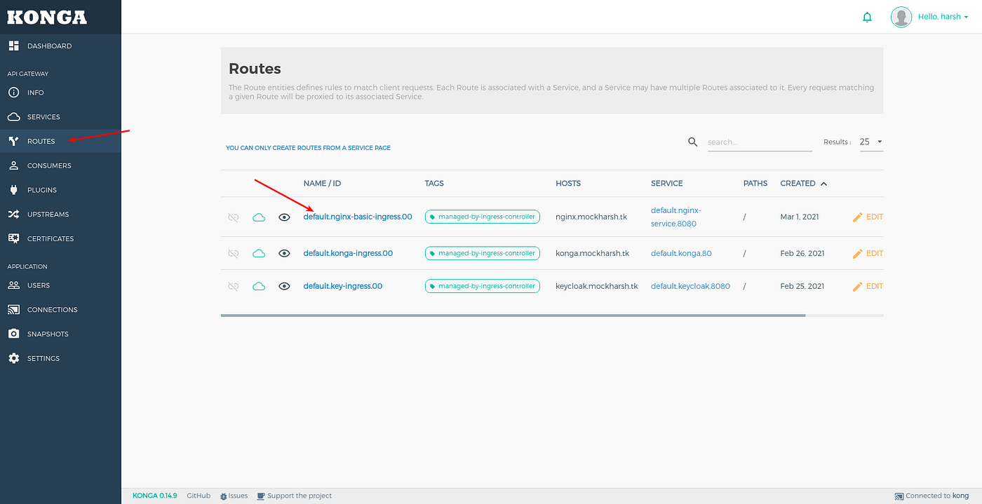Click the notification bell icon
This screenshot has width=982, height=504.
[x=867, y=16]
